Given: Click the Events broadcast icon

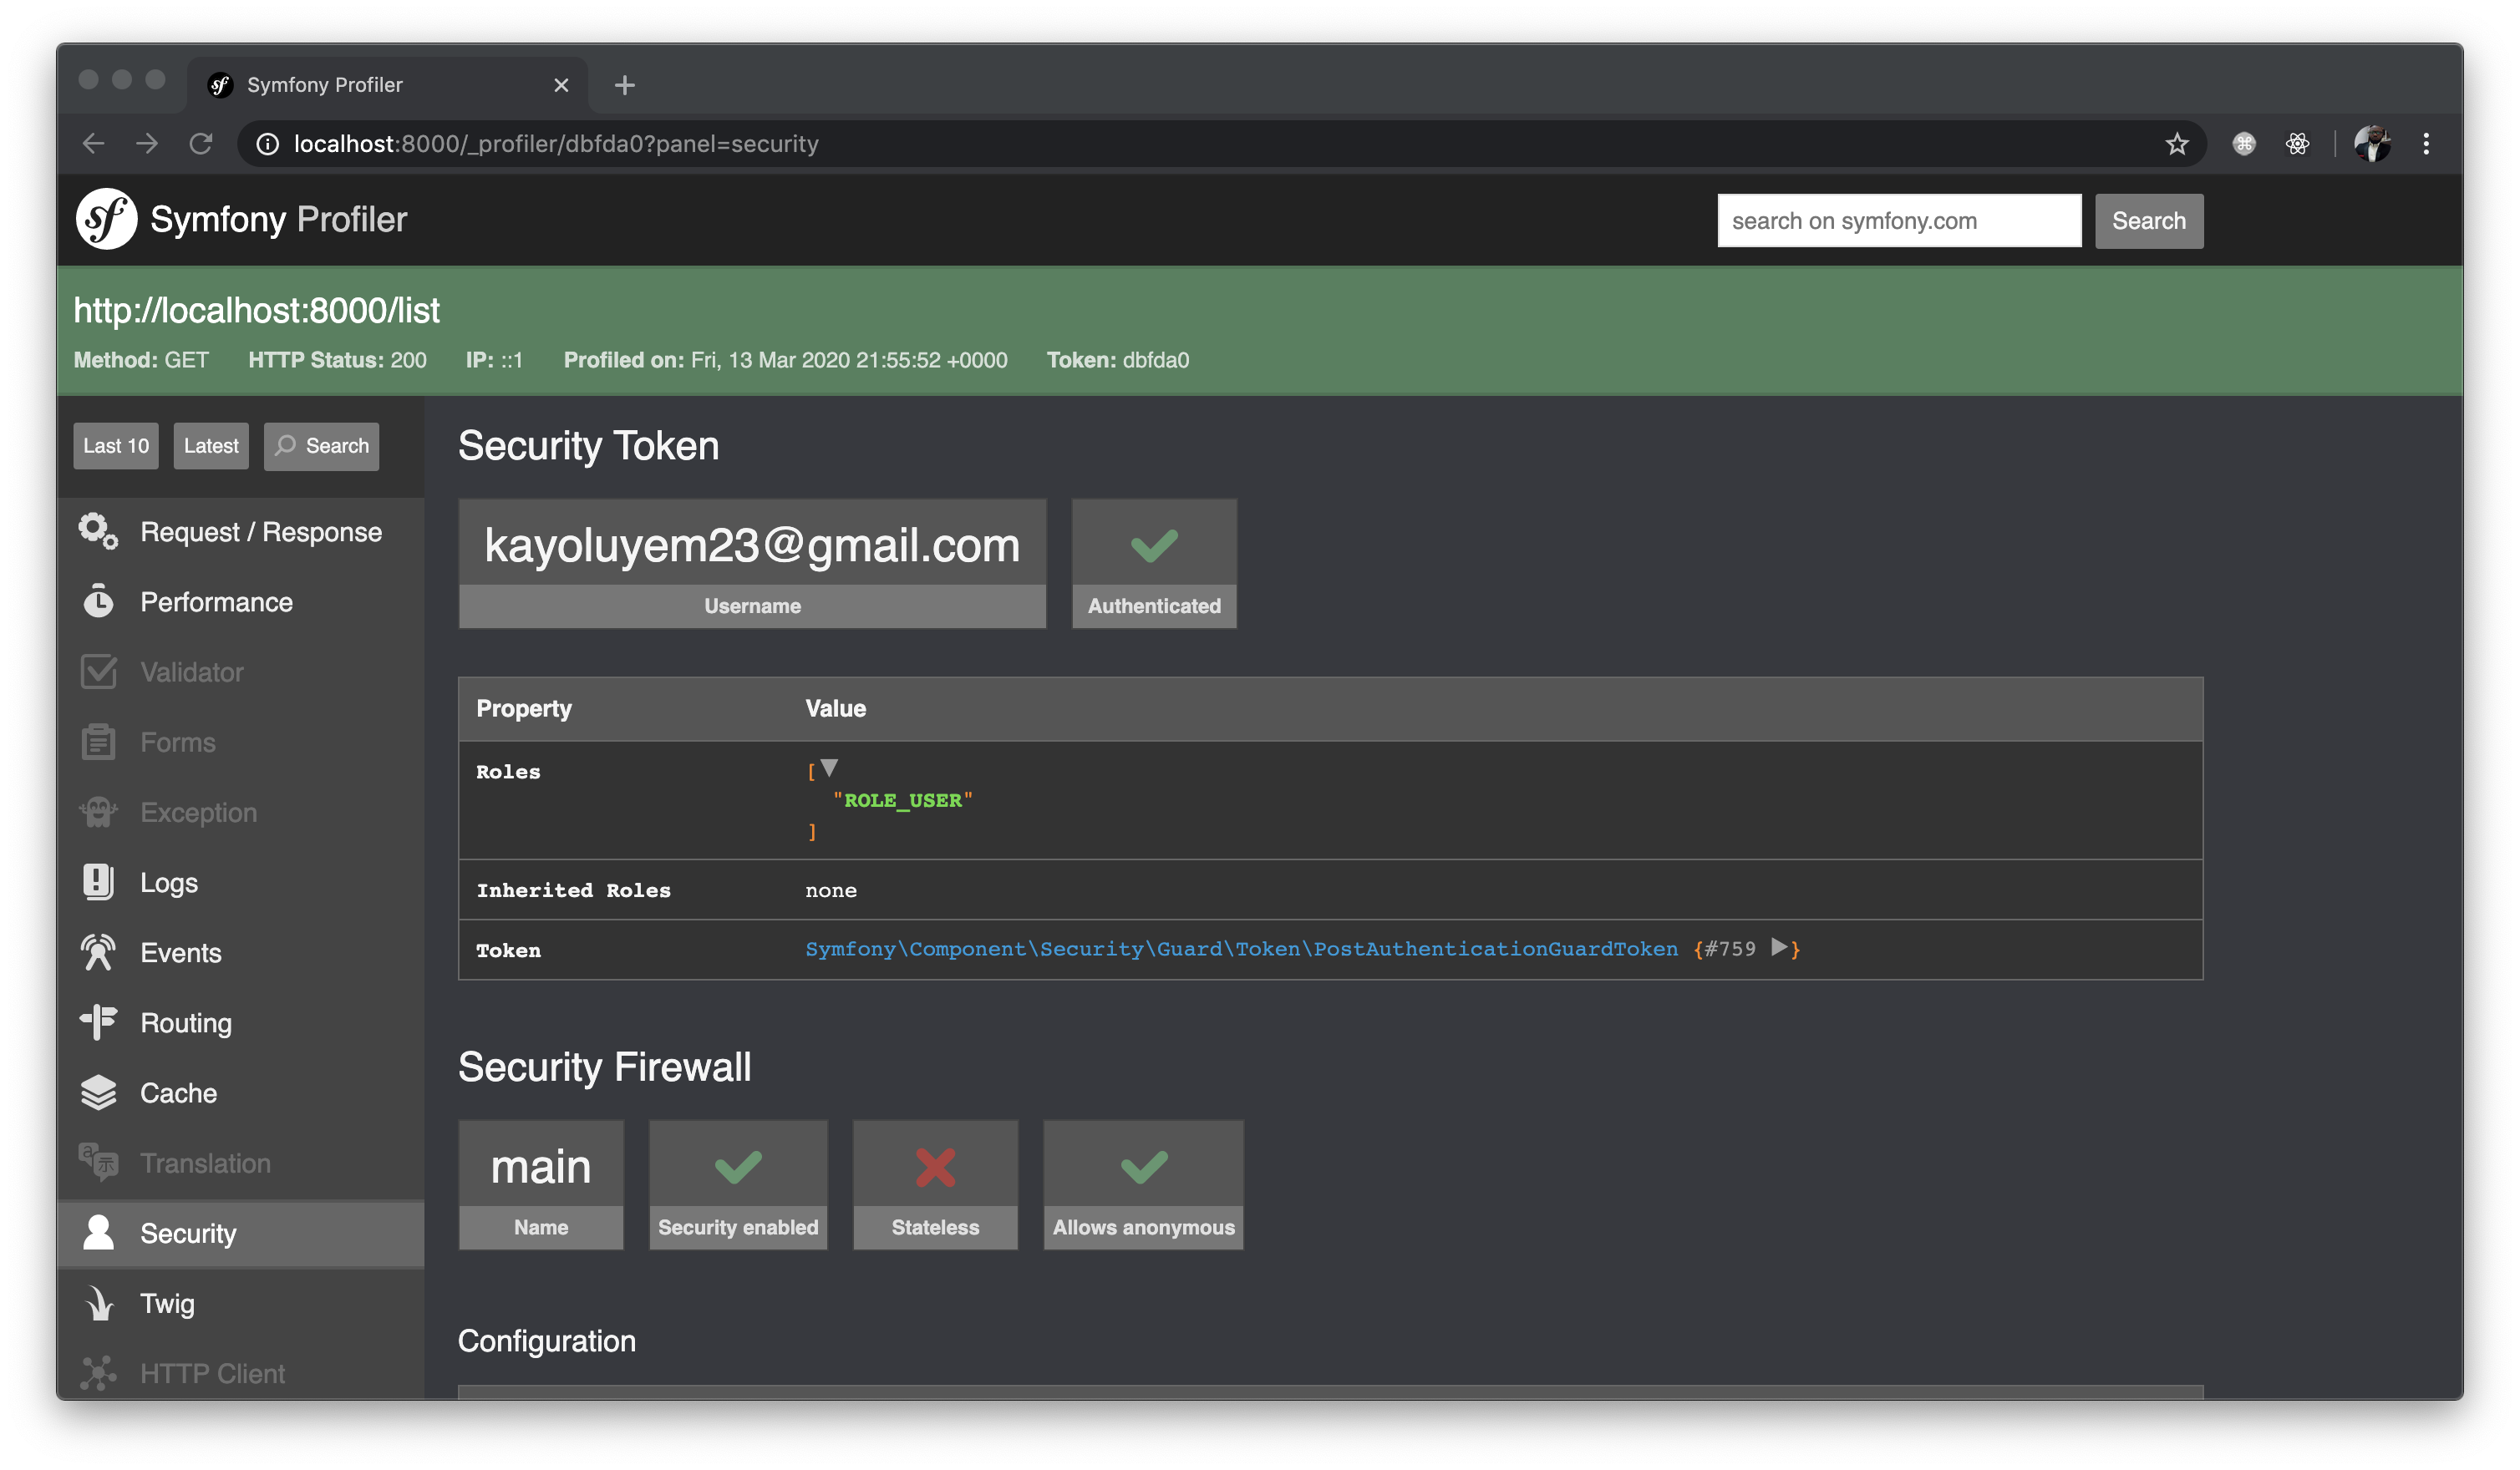Looking at the screenshot, I should pyautogui.click(x=98, y=952).
